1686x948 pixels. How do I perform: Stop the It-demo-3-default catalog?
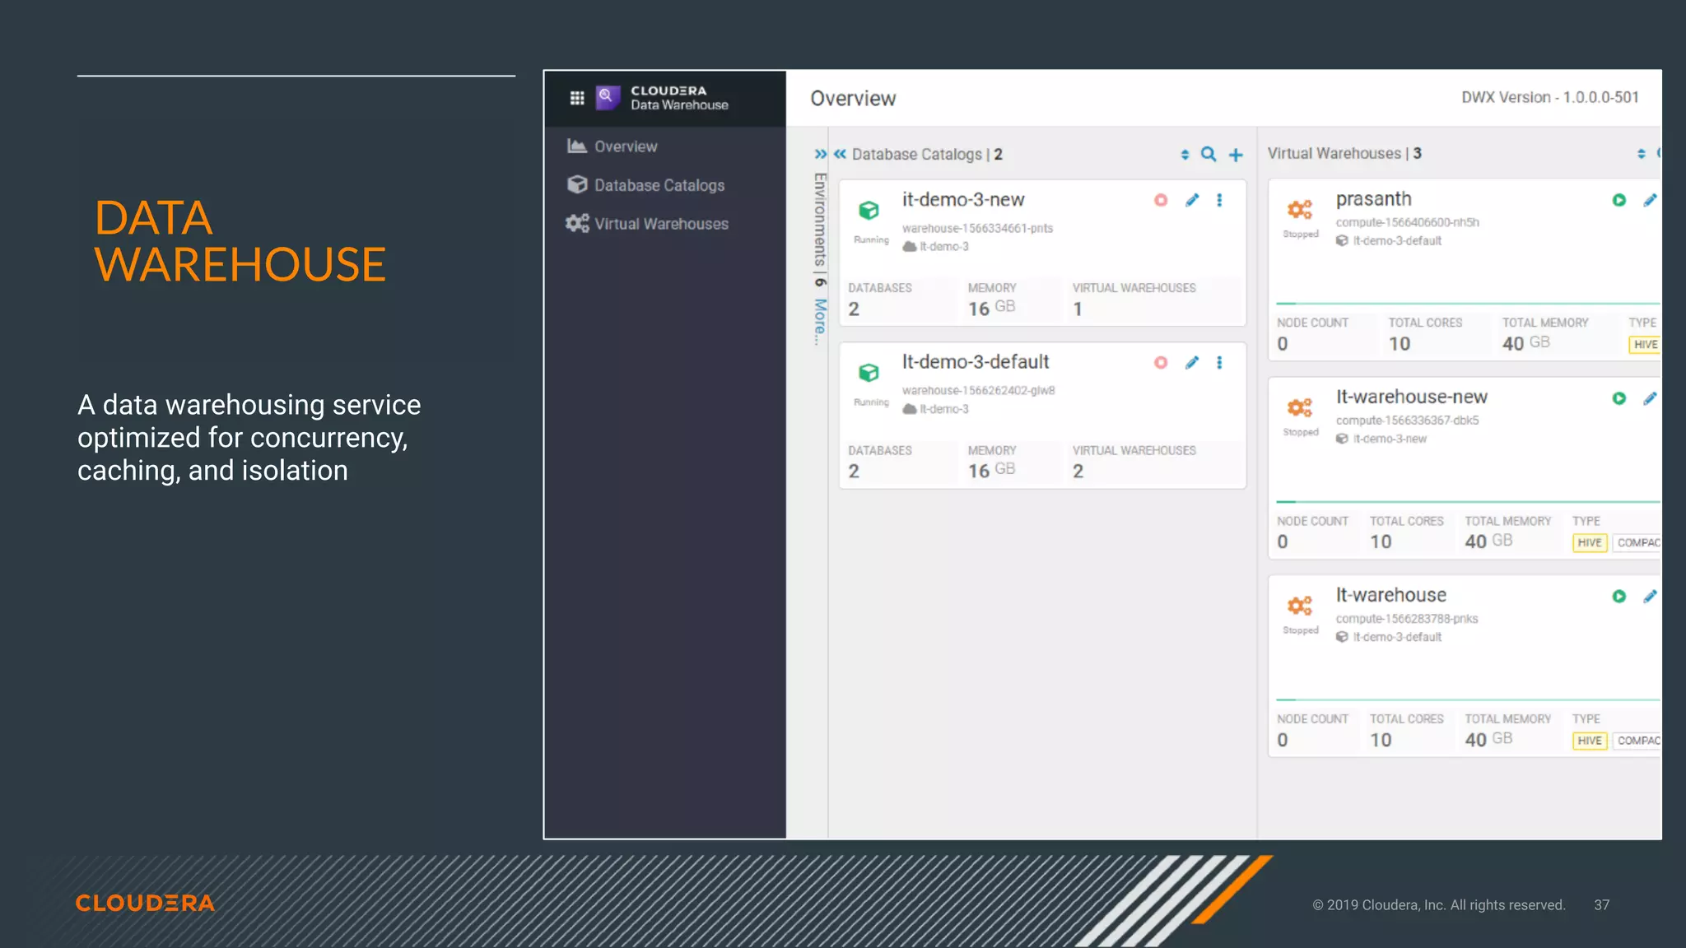click(x=1161, y=362)
